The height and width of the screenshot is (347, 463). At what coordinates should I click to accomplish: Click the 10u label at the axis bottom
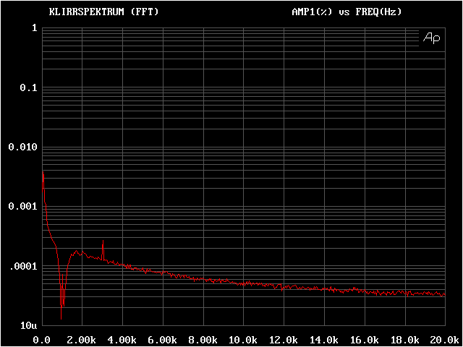coord(28,325)
